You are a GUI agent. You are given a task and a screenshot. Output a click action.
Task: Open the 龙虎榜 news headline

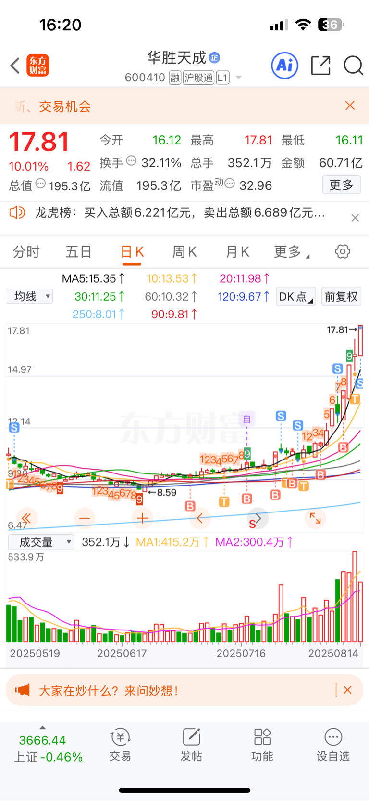pyautogui.click(x=180, y=212)
